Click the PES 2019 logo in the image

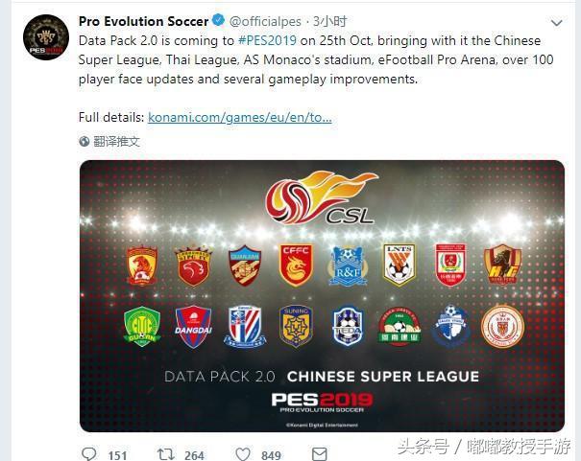click(322, 403)
